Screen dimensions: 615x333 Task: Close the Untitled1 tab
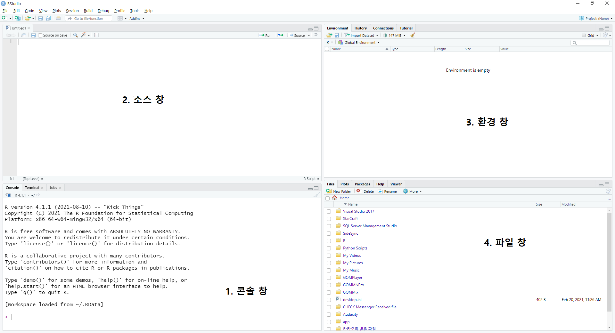[29, 28]
